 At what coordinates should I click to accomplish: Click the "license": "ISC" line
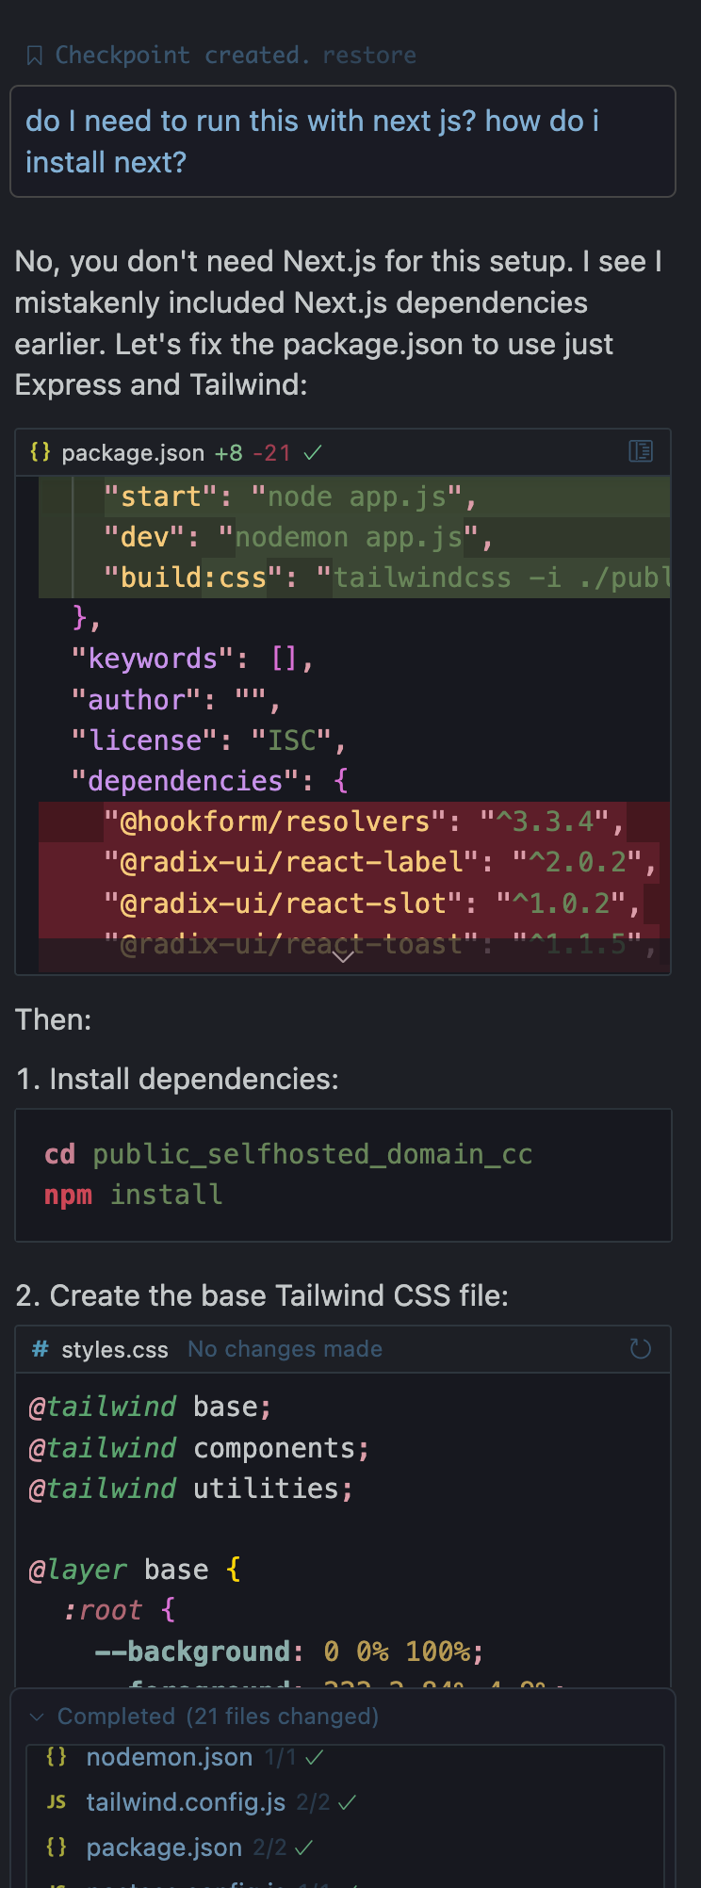coord(208,741)
